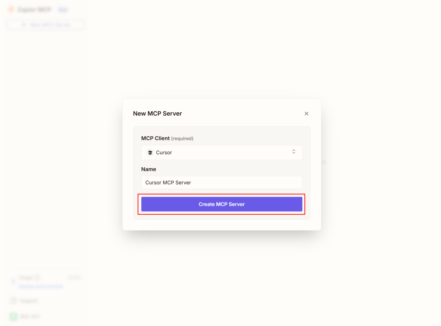Click the info circle icon beside Usage

click(x=37, y=278)
